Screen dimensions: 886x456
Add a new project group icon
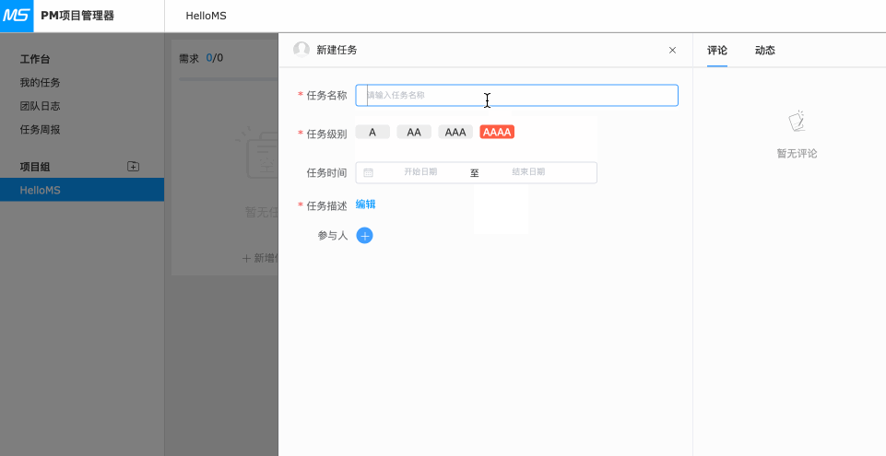[x=133, y=167]
